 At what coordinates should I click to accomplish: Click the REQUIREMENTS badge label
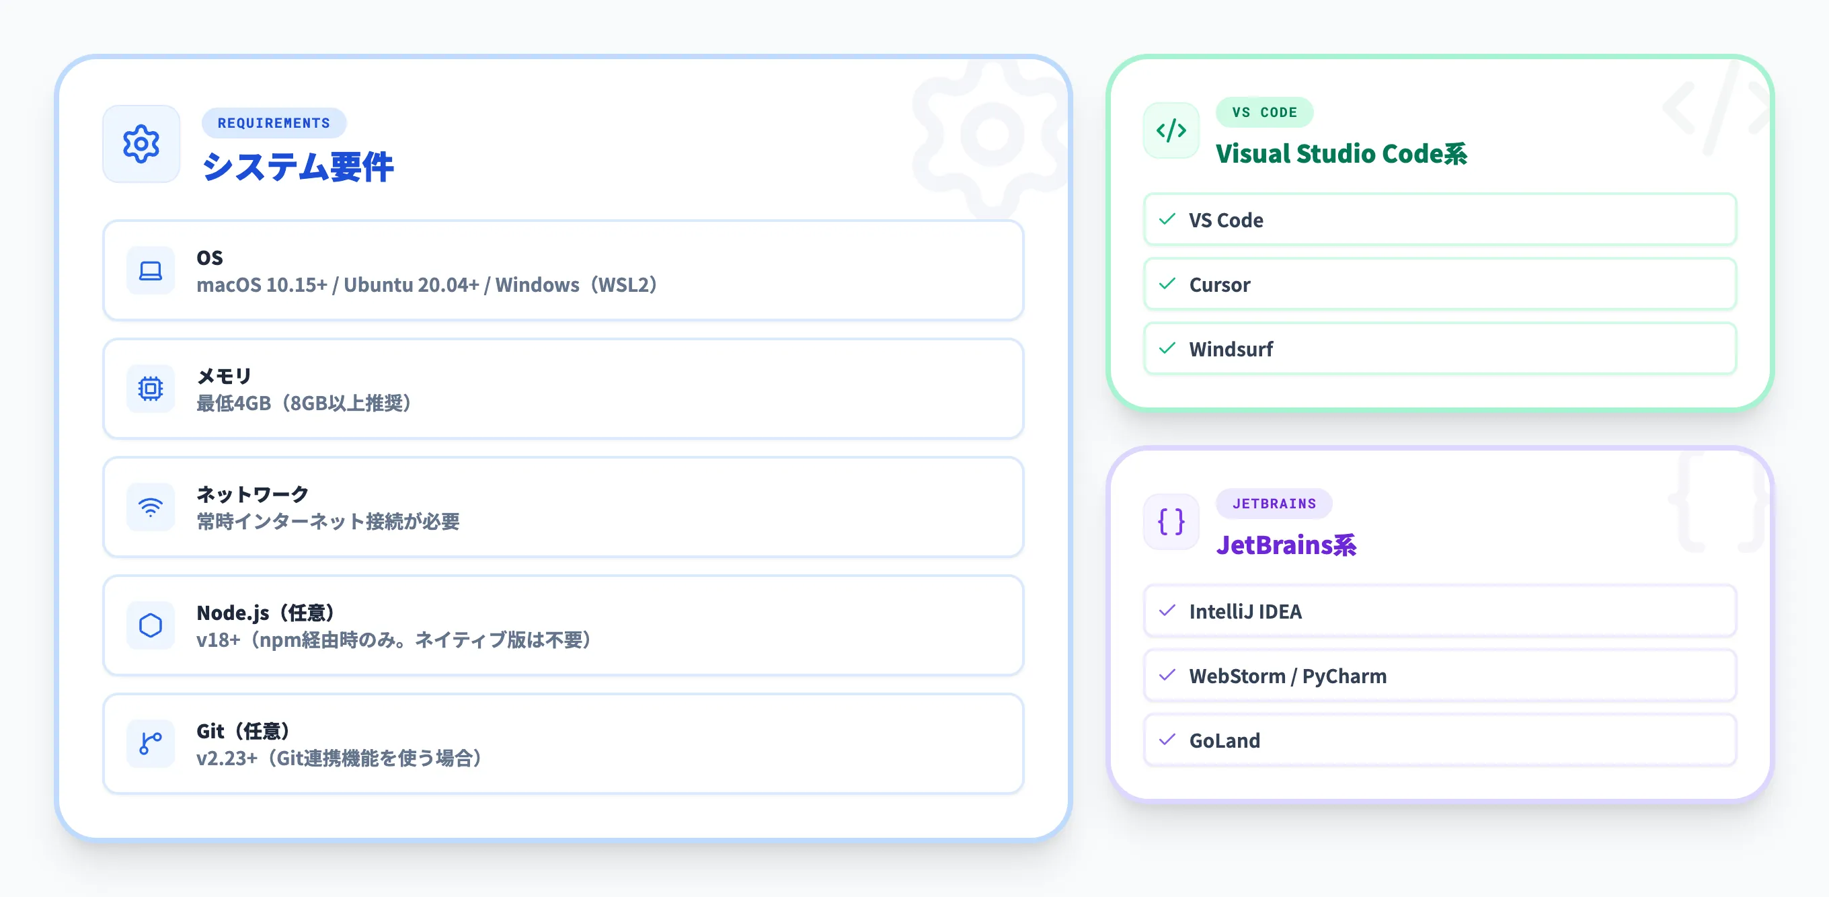pos(274,123)
